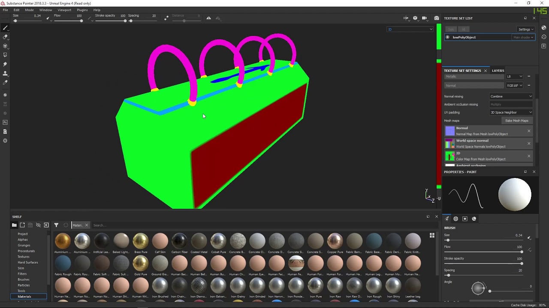This screenshot has height=308, width=549.
Task: Select the Material picker eyedropper tool
Action: click(x=5, y=82)
